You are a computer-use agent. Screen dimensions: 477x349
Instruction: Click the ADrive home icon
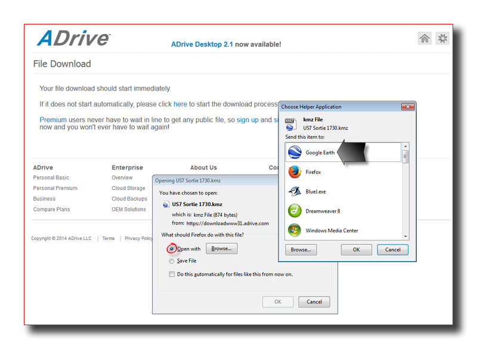[425, 38]
